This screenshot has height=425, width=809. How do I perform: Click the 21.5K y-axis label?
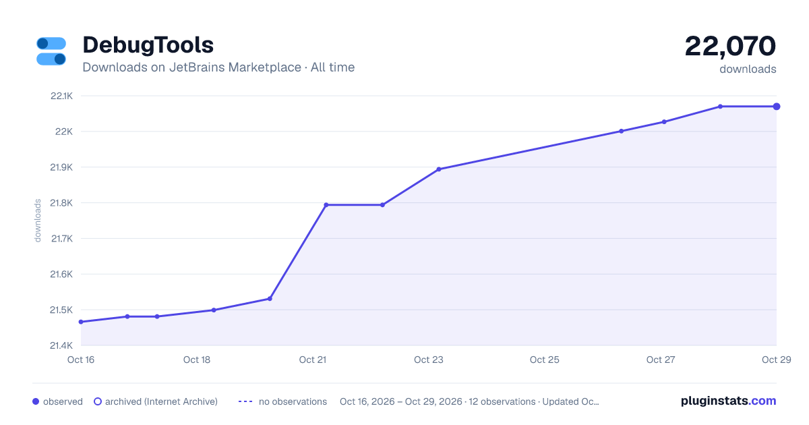click(x=61, y=310)
